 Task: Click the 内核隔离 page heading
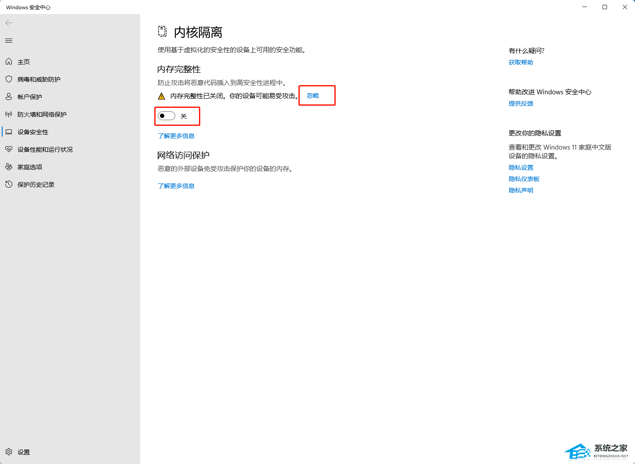coord(198,32)
